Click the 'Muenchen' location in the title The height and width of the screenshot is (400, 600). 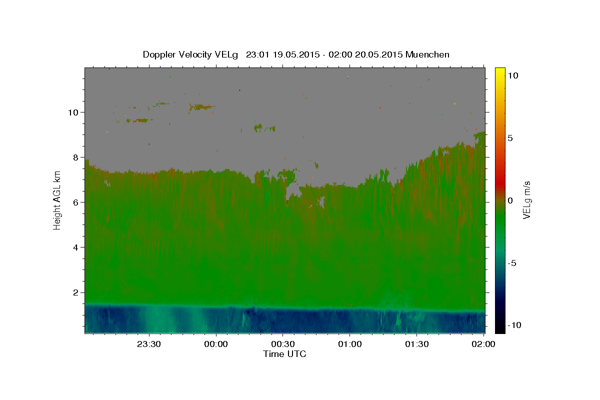tap(427, 54)
